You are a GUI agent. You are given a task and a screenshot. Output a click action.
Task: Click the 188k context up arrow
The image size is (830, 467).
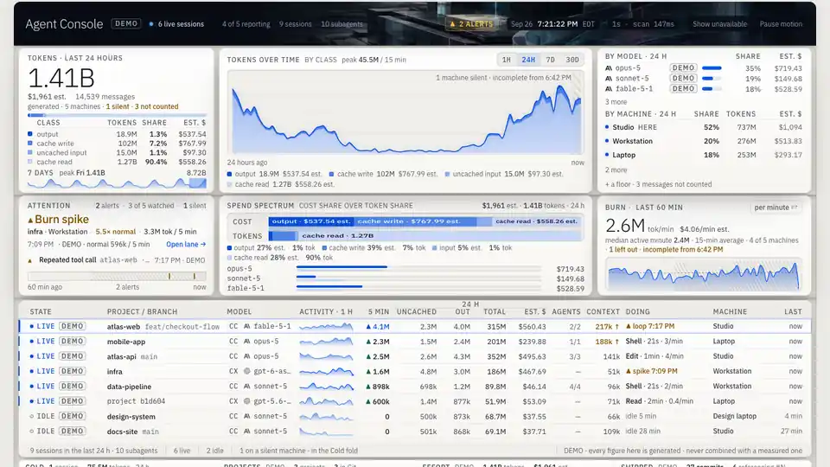click(x=616, y=342)
